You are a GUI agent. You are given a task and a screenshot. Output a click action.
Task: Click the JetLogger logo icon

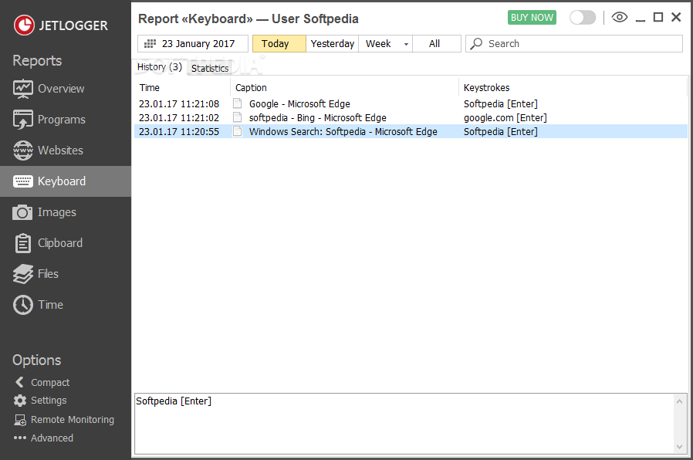(24, 25)
